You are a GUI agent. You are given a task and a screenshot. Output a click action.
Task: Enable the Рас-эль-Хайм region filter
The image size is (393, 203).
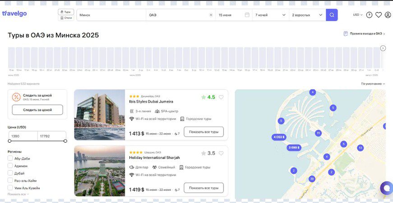click(10, 180)
